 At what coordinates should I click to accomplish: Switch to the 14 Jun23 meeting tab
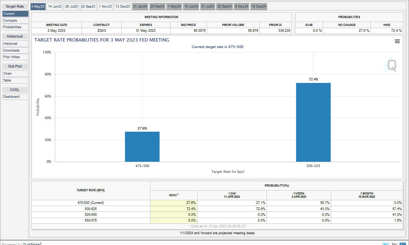coord(55,6)
